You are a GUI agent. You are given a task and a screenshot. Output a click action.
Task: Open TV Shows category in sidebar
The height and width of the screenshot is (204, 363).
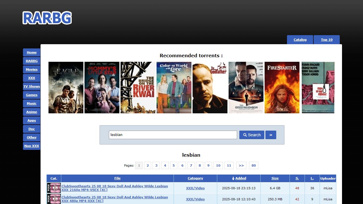[x=32, y=86]
